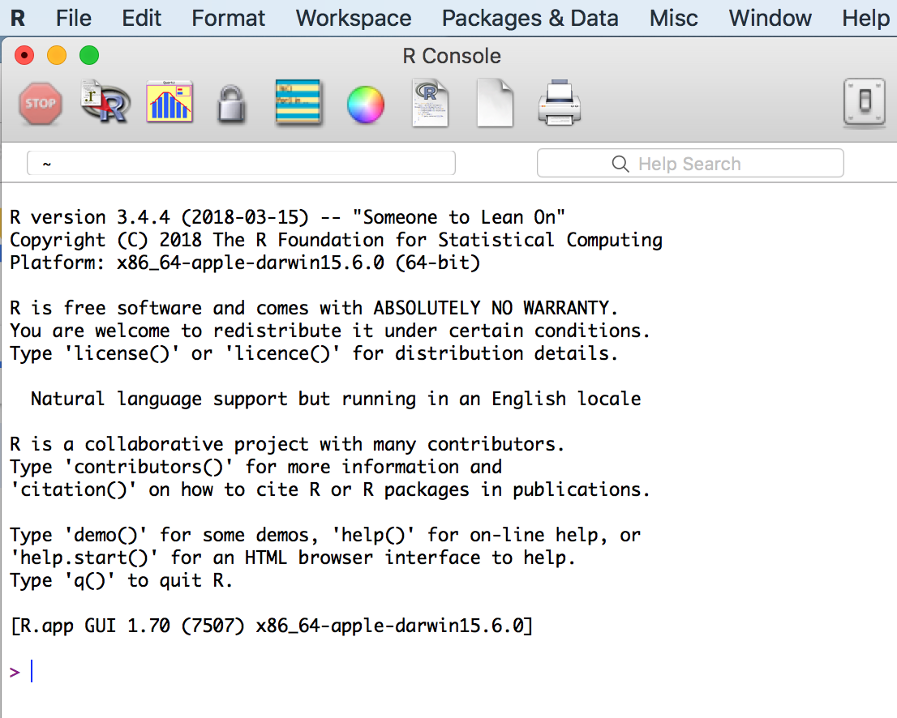The width and height of the screenshot is (897, 718).
Task: Click the printer icon
Action: pyautogui.click(x=560, y=103)
